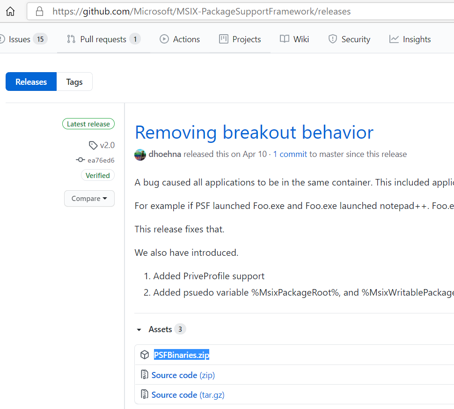Viewport: 454px width, 409px height.
Task: Collapse the Assets section triangle
Action: click(x=139, y=329)
